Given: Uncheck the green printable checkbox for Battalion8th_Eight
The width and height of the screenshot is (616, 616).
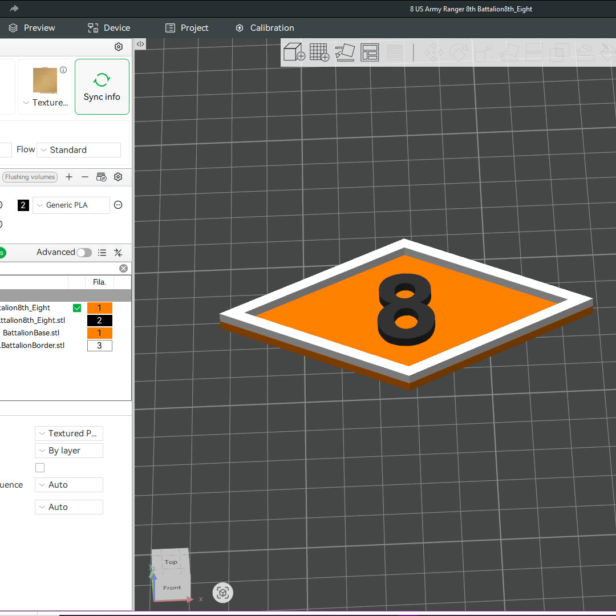Looking at the screenshot, I should [78, 308].
